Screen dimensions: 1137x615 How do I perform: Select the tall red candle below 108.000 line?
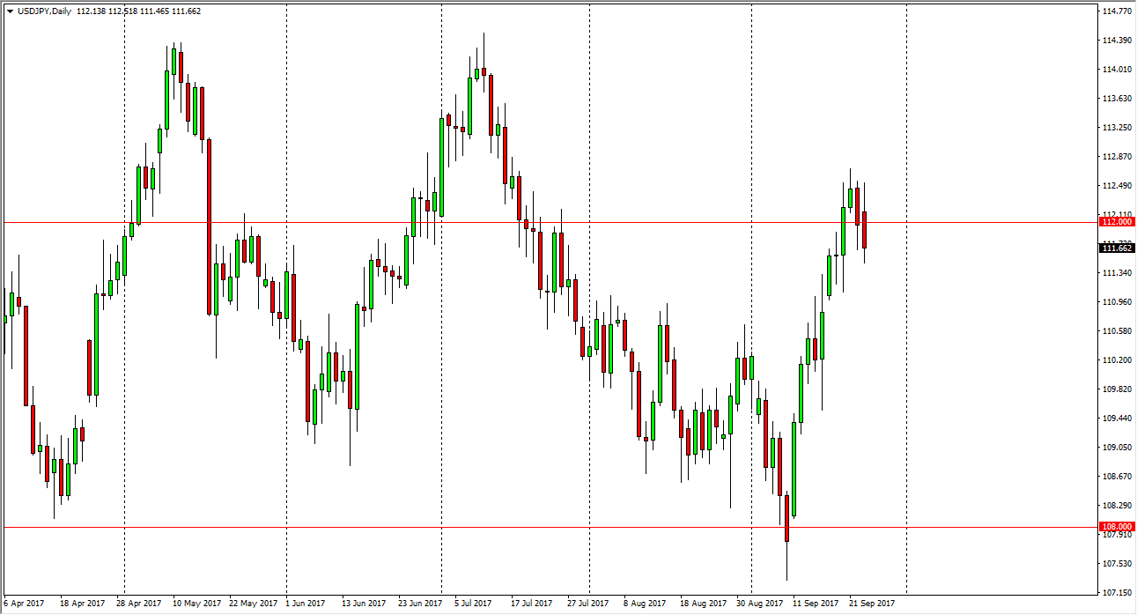coord(786,520)
